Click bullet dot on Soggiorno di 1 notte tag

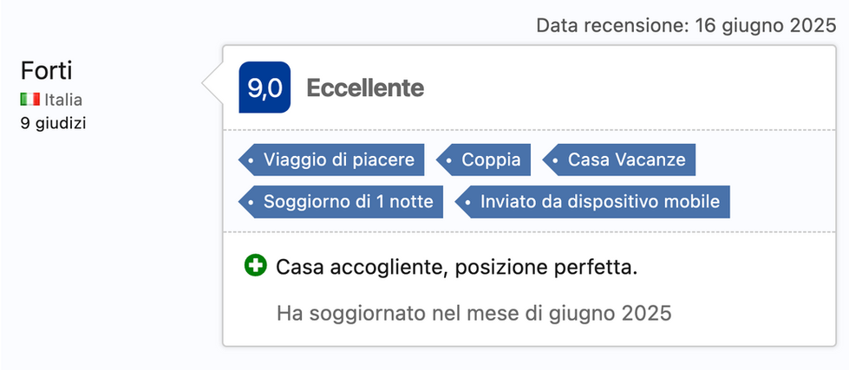click(x=251, y=202)
